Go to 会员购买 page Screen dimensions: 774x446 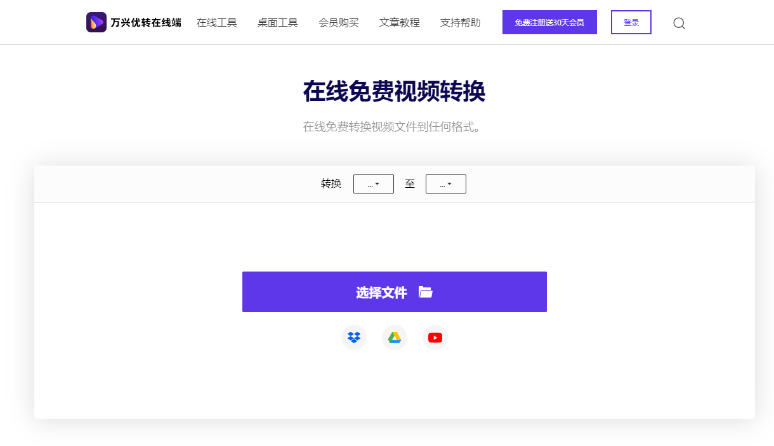(339, 23)
